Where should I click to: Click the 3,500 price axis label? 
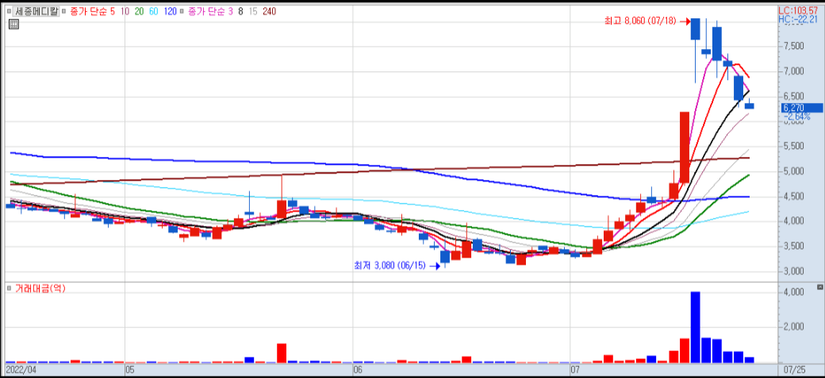point(794,246)
